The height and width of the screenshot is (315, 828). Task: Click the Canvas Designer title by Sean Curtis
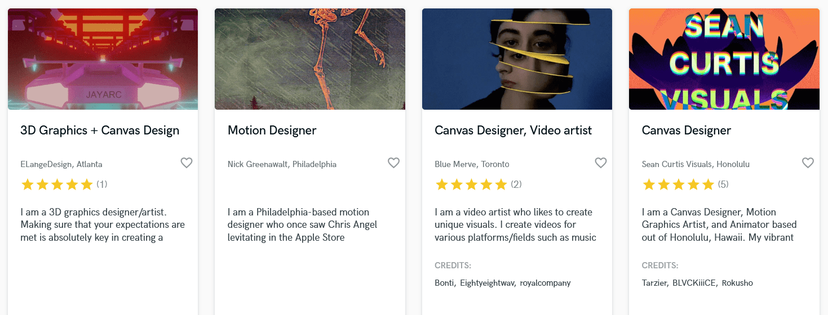coord(686,130)
